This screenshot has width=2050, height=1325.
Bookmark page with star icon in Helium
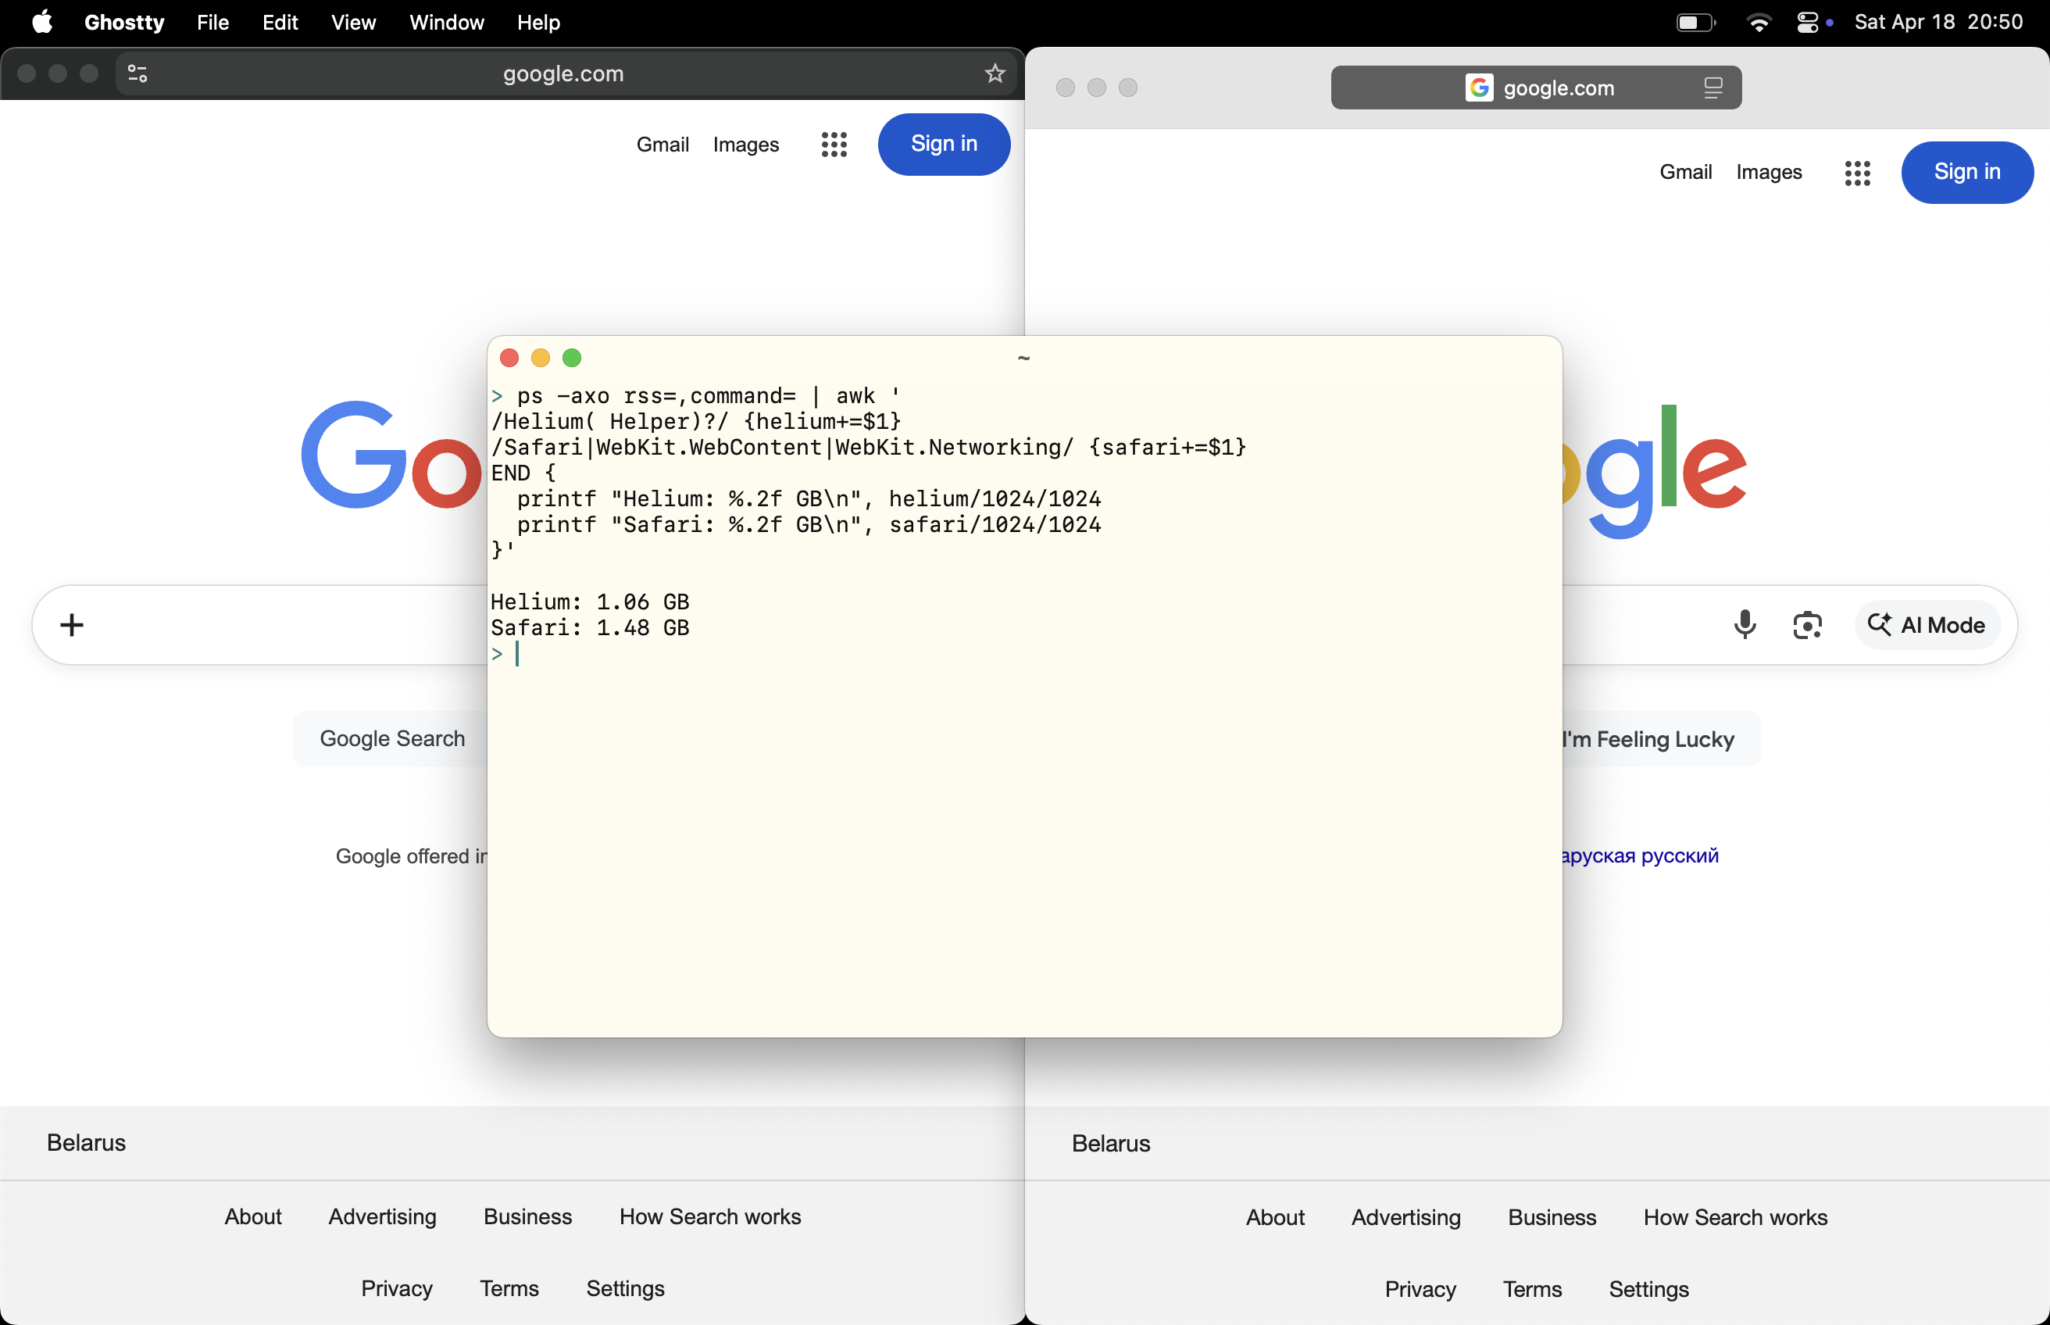(x=995, y=73)
